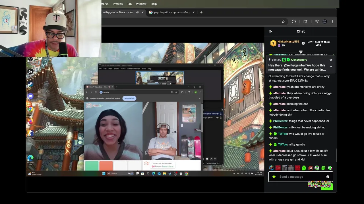
Task: Open the Tools menu in OBS
Action: pyautogui.click(x=144, y=69)
